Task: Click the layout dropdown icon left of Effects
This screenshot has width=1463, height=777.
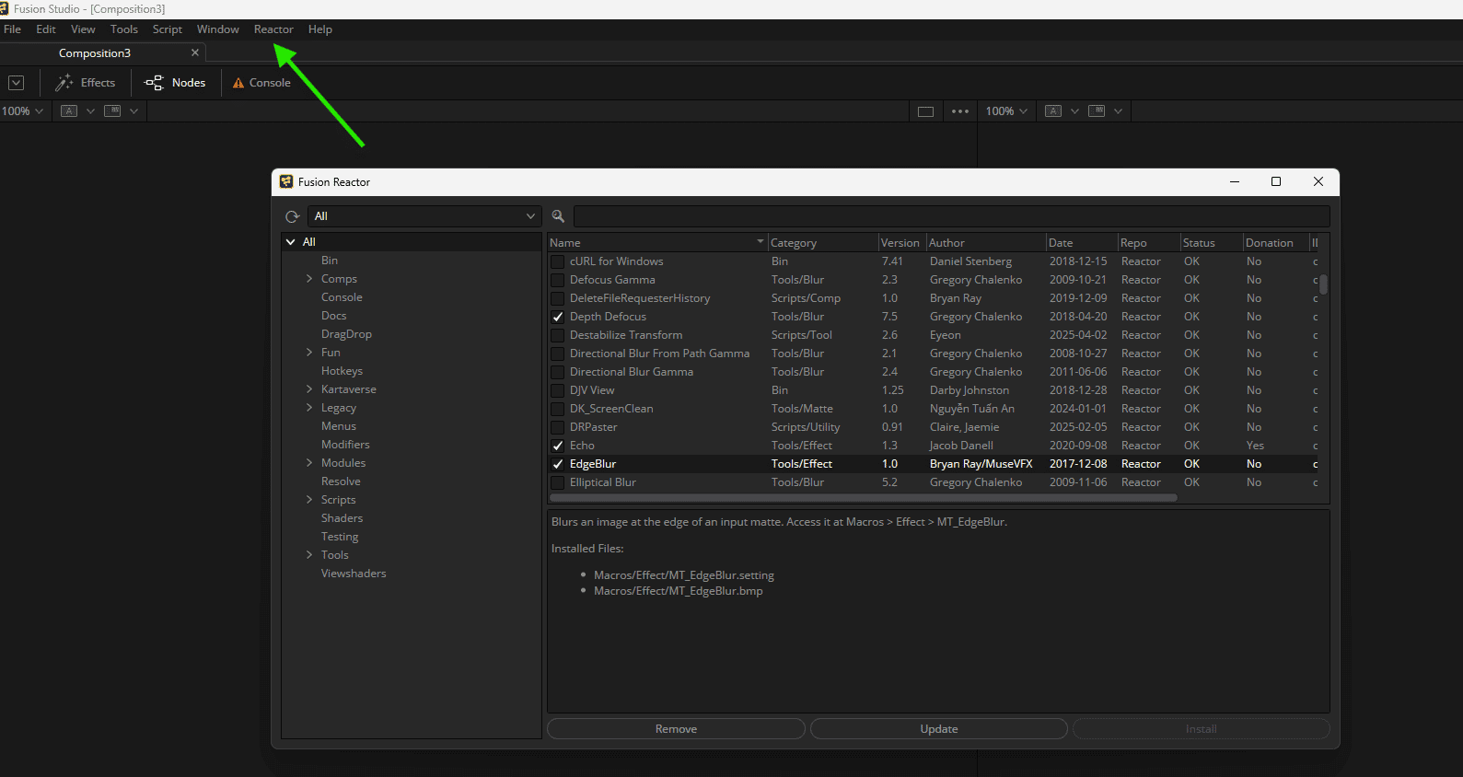Action: 16,83
